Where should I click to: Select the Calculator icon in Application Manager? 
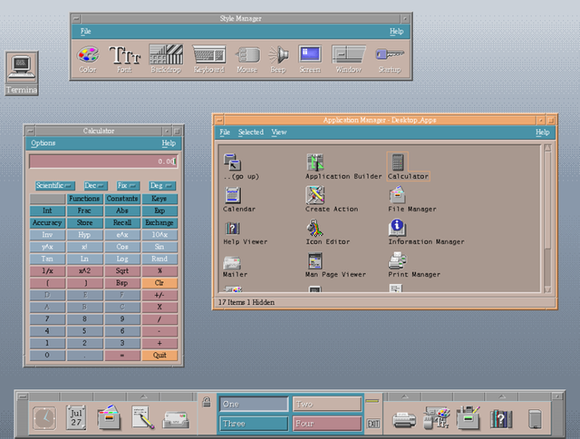click(x=398, y=162)
